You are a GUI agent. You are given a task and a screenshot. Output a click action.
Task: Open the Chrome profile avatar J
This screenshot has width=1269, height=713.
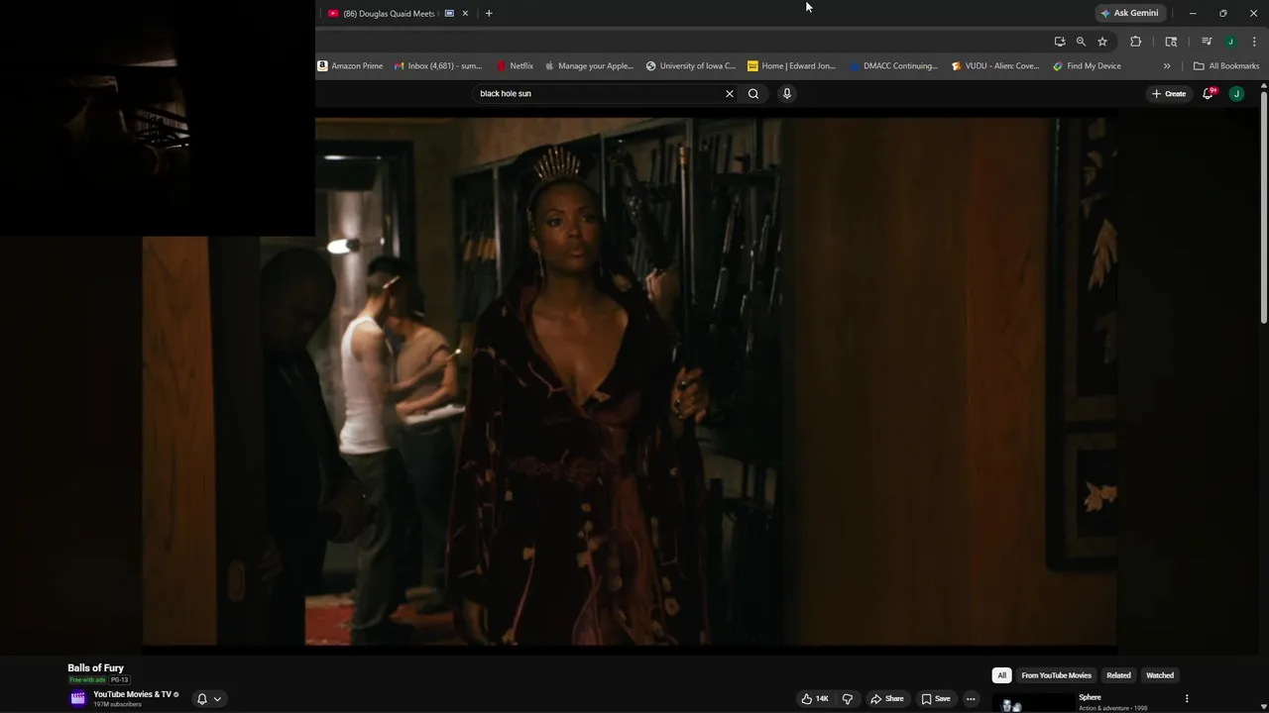point(1230,42)
